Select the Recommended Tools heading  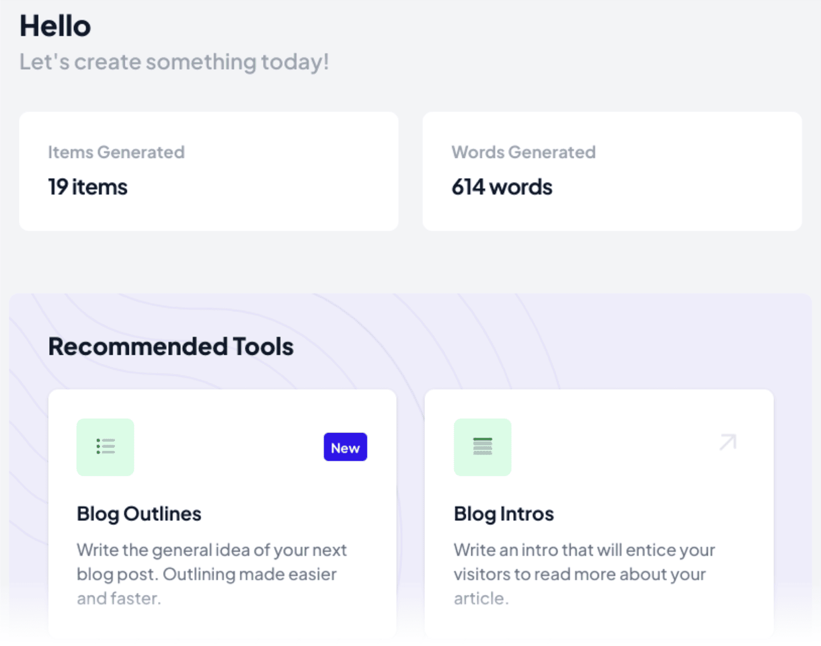click(x=171, y=346)
